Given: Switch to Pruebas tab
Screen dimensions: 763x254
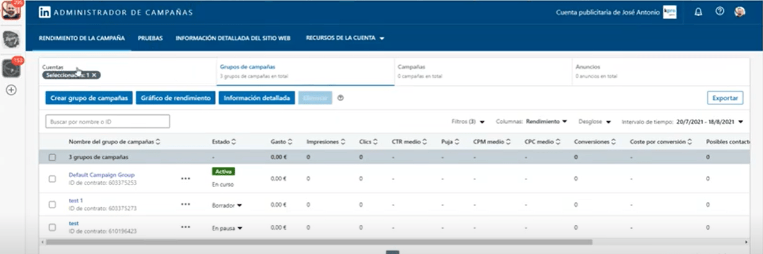Looking at the screenshot, I should 150,38.
